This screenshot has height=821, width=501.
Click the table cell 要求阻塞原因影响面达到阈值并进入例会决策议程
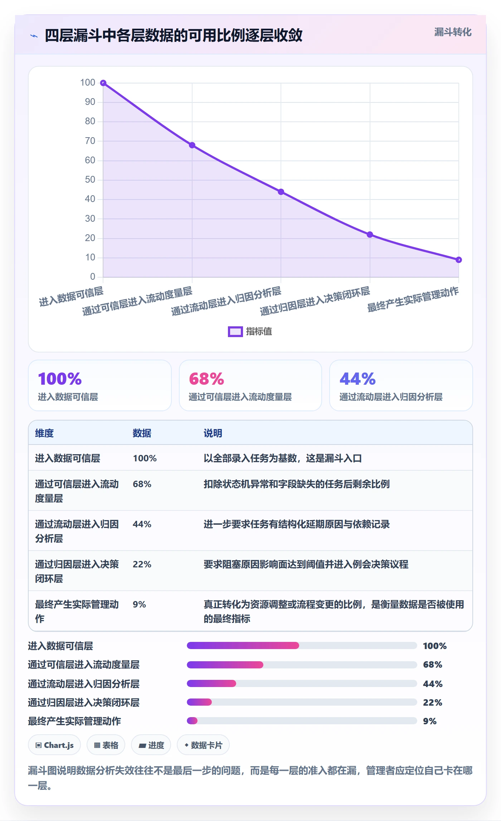click(306, 564)
